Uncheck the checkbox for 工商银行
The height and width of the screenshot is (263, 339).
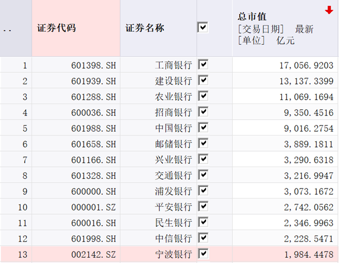(203, 65)
